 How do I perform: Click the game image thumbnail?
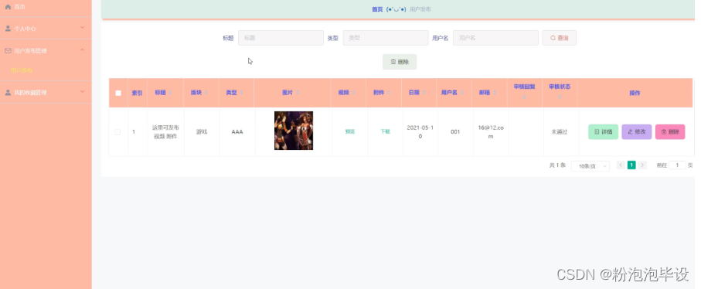point(294,131)
